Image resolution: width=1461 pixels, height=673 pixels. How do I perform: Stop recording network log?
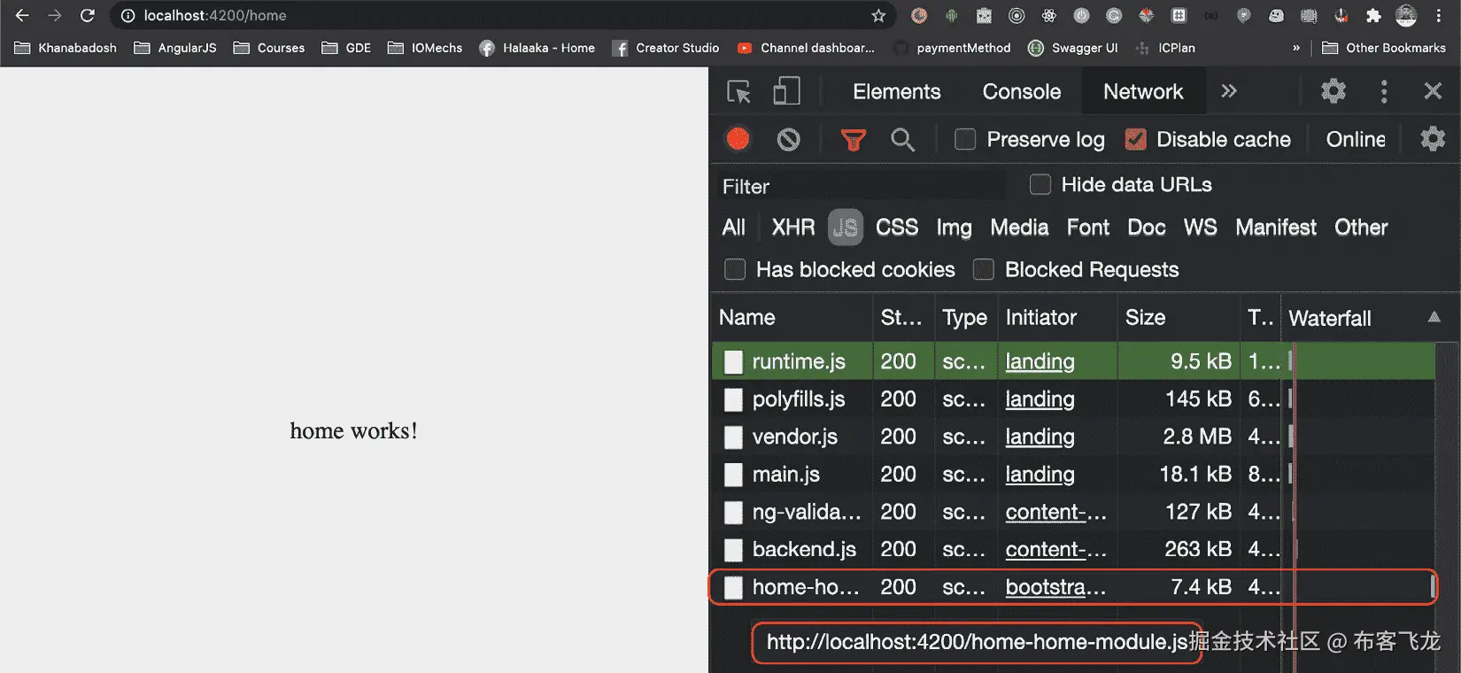[738, 139]
